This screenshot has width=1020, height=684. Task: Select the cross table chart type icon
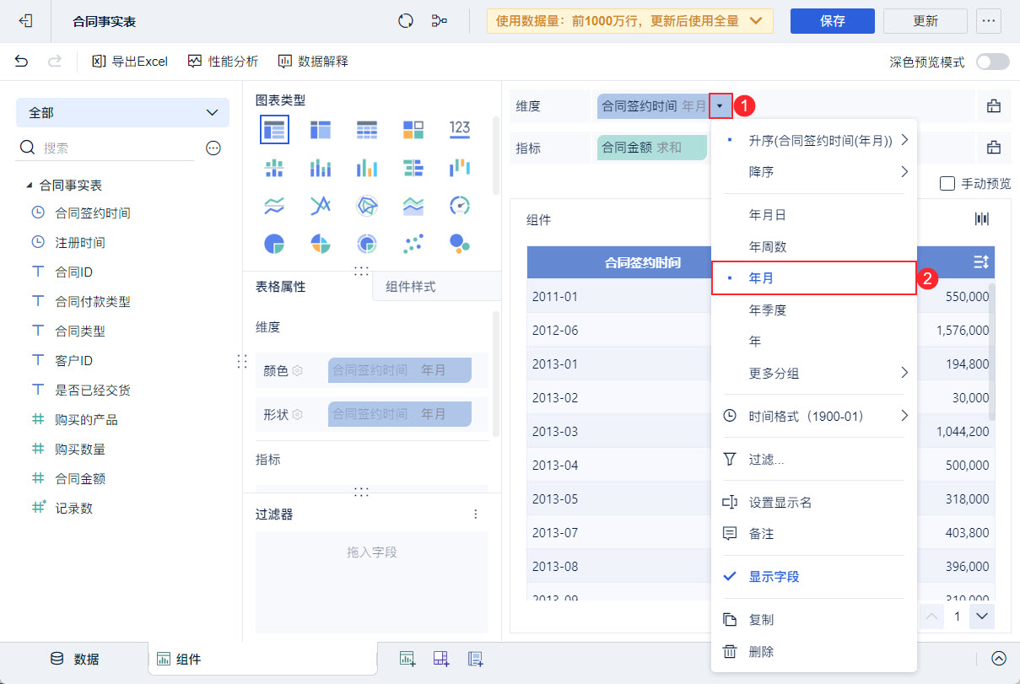[321, 129]
